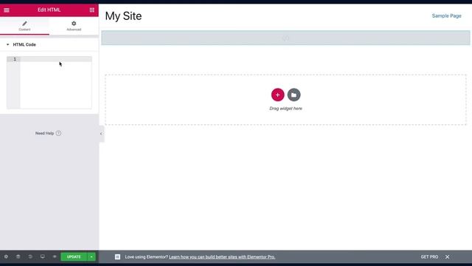Image resolution: width=472 pixels, height=266 pixels.
Task: Click the green UPDATE button
Action: (74, 256)
